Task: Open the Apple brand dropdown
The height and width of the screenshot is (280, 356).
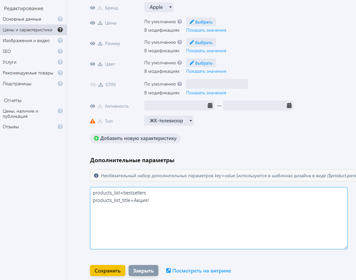Action: click(x=159, y=7)
